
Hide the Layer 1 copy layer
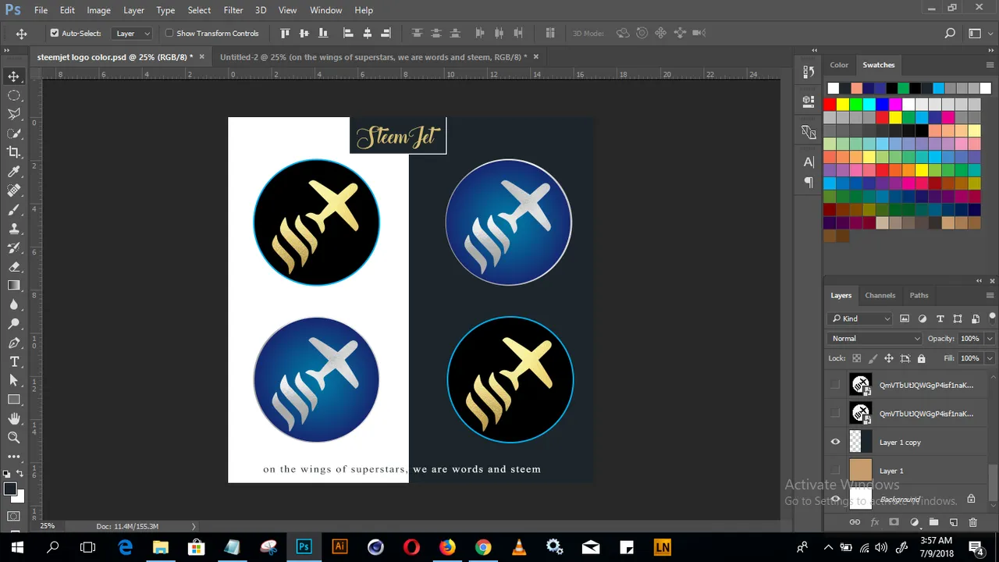pyautogui.click(x=836, y=443)
